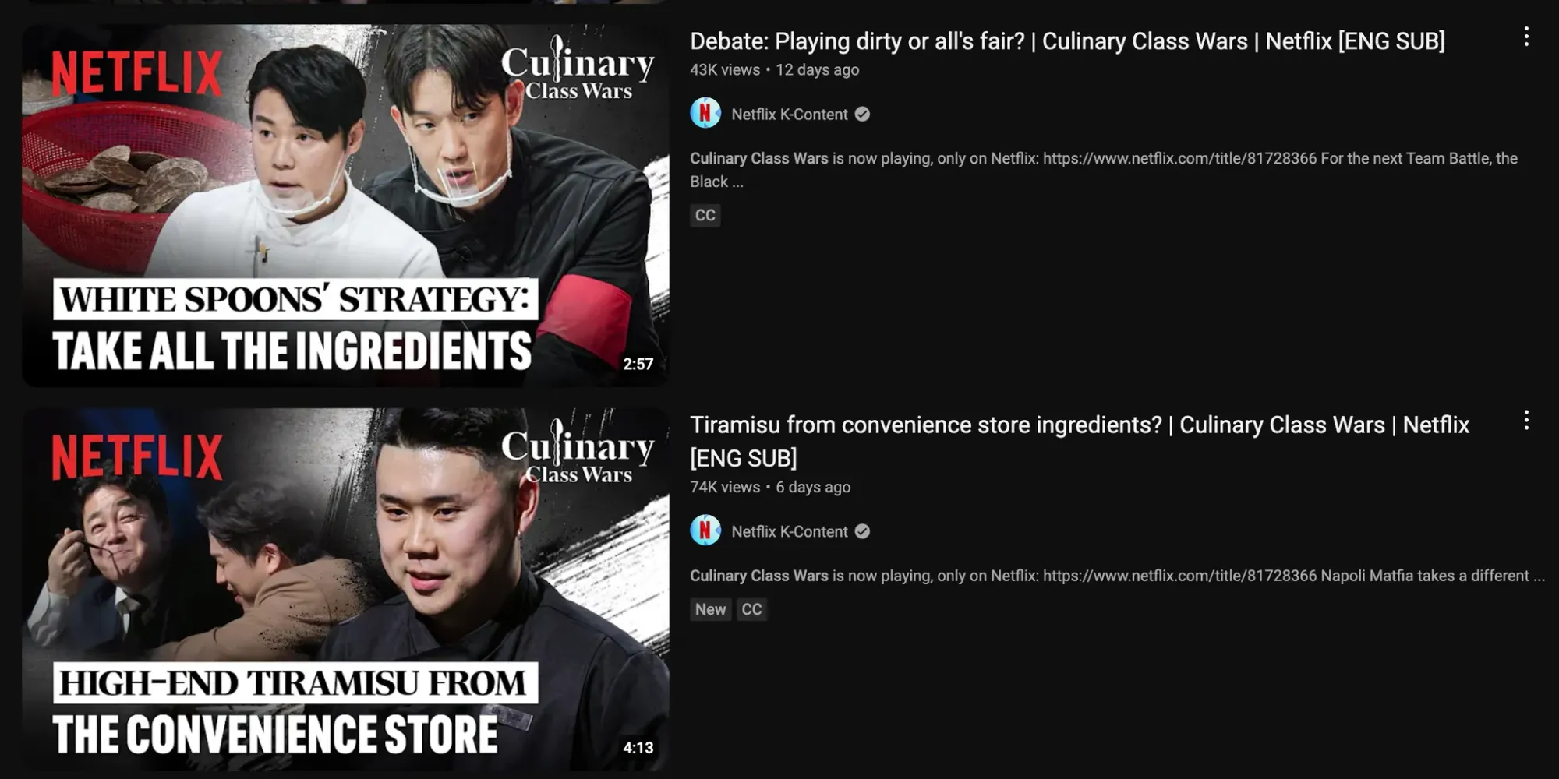This screenshot has height=779, width=1559.
Task: Click the Tiramisu description mentioning Napoli Matfia
Action: pos(1117,576)
